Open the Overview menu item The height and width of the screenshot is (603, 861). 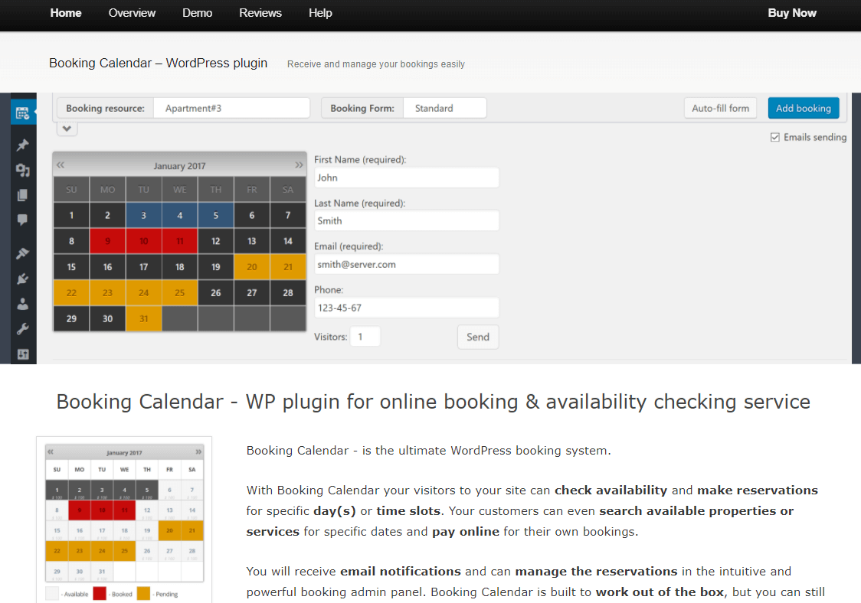132,13
